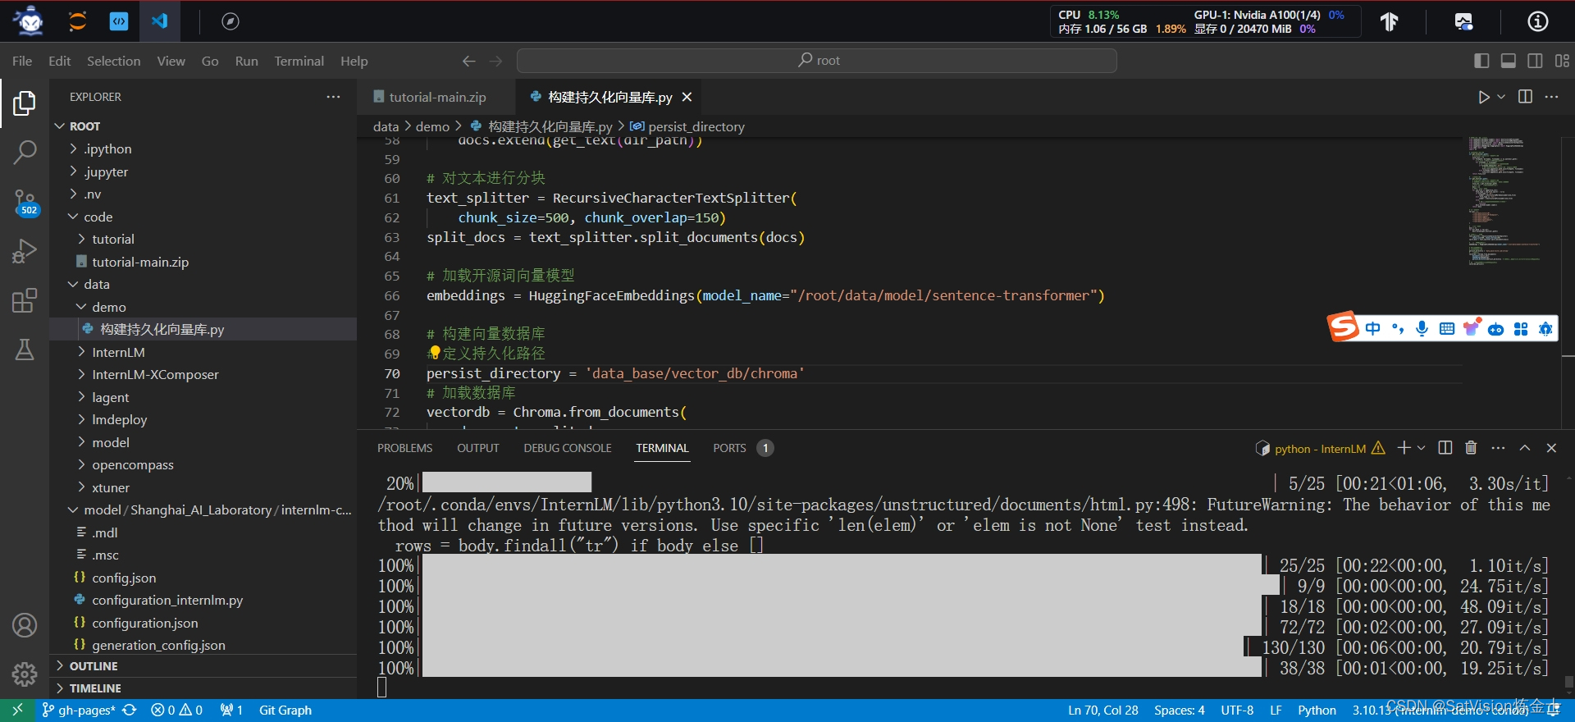
Task: Open forwarded ports indicator in status bar
Action: click(x=231, y=711)
